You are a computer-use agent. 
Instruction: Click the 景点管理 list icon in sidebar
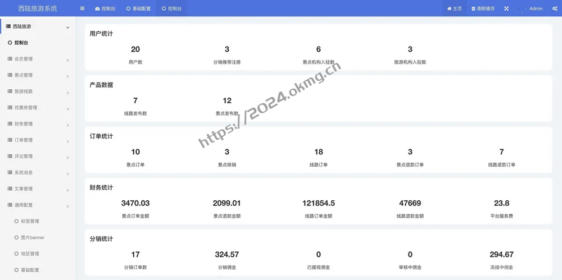10,75
